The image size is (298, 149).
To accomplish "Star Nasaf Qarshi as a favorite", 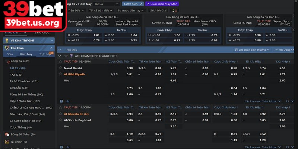I will coord(60,68).
